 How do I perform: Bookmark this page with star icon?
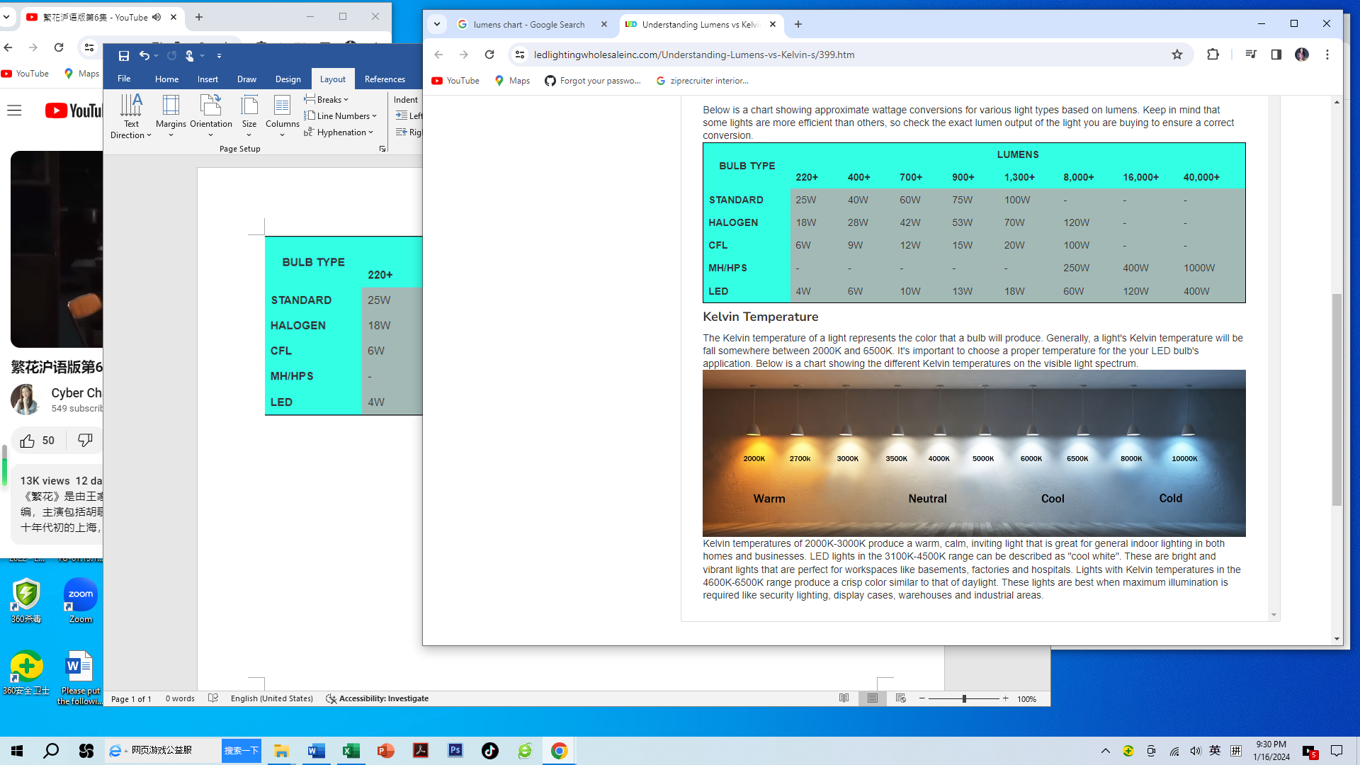(x=1177, y=55)
